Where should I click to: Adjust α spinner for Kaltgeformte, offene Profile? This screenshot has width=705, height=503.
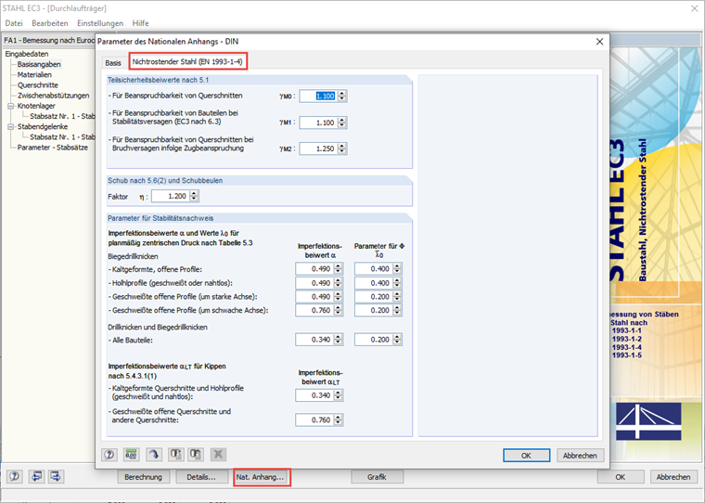click(x=338, y=269)
